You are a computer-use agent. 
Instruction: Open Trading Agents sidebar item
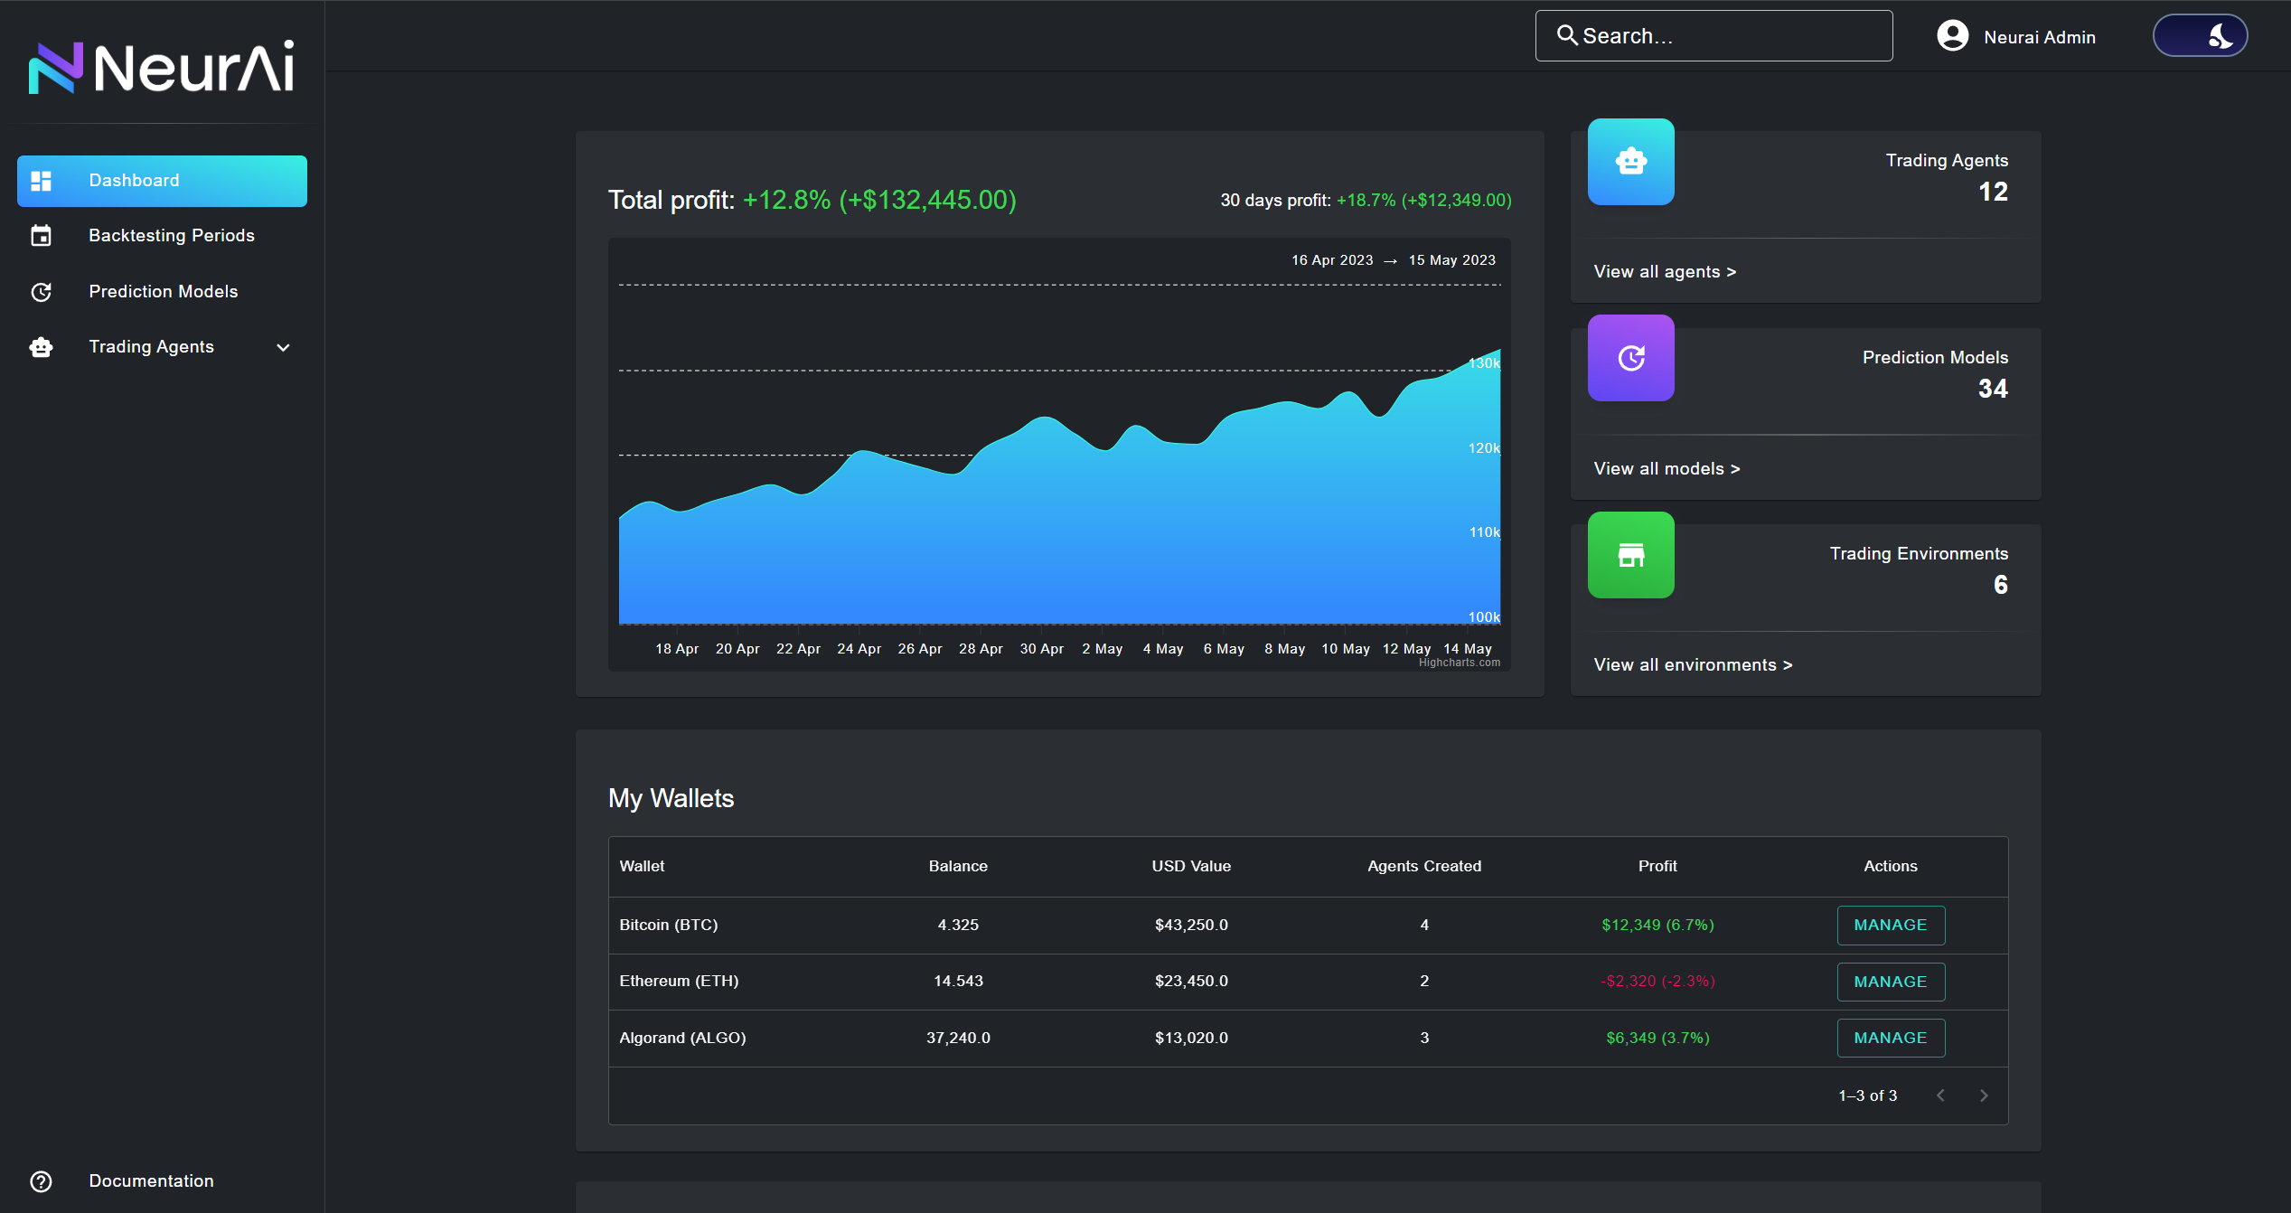(x=162, y=347)
